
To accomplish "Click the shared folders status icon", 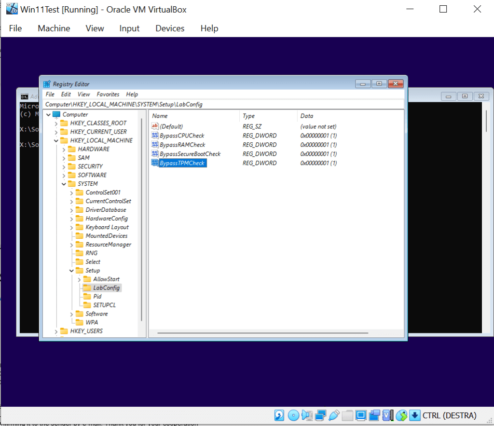I will (347, 415).
